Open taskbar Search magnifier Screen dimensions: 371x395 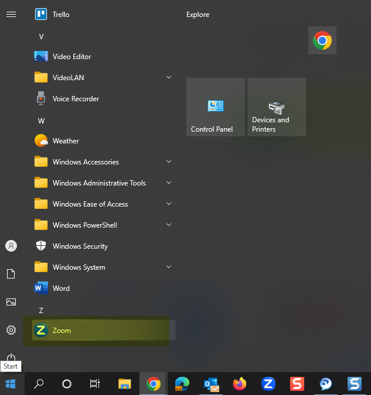point(39,384)
